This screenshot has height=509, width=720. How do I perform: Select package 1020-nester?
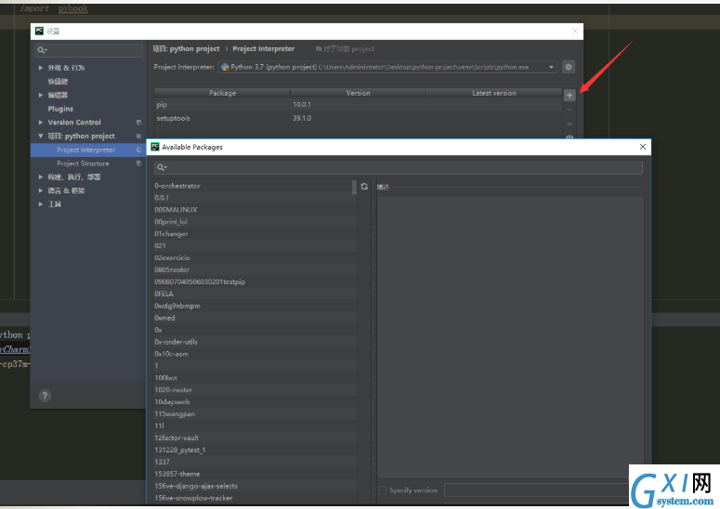tap(255, 390)
